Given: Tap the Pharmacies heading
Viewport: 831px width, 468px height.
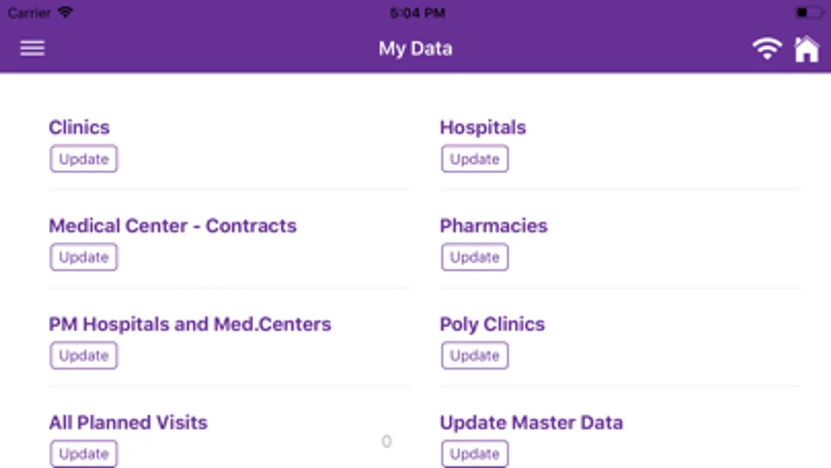Looking at the screenshot, I should click(x=493, y=226).
